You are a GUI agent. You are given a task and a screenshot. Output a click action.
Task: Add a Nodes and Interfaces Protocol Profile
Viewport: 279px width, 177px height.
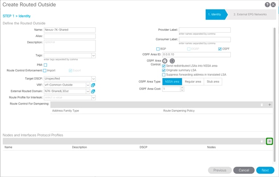270,141
